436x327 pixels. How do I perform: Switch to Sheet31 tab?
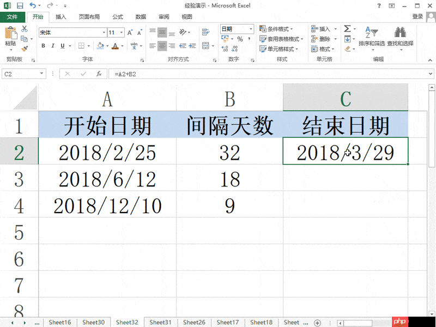[x=160, y=322]
